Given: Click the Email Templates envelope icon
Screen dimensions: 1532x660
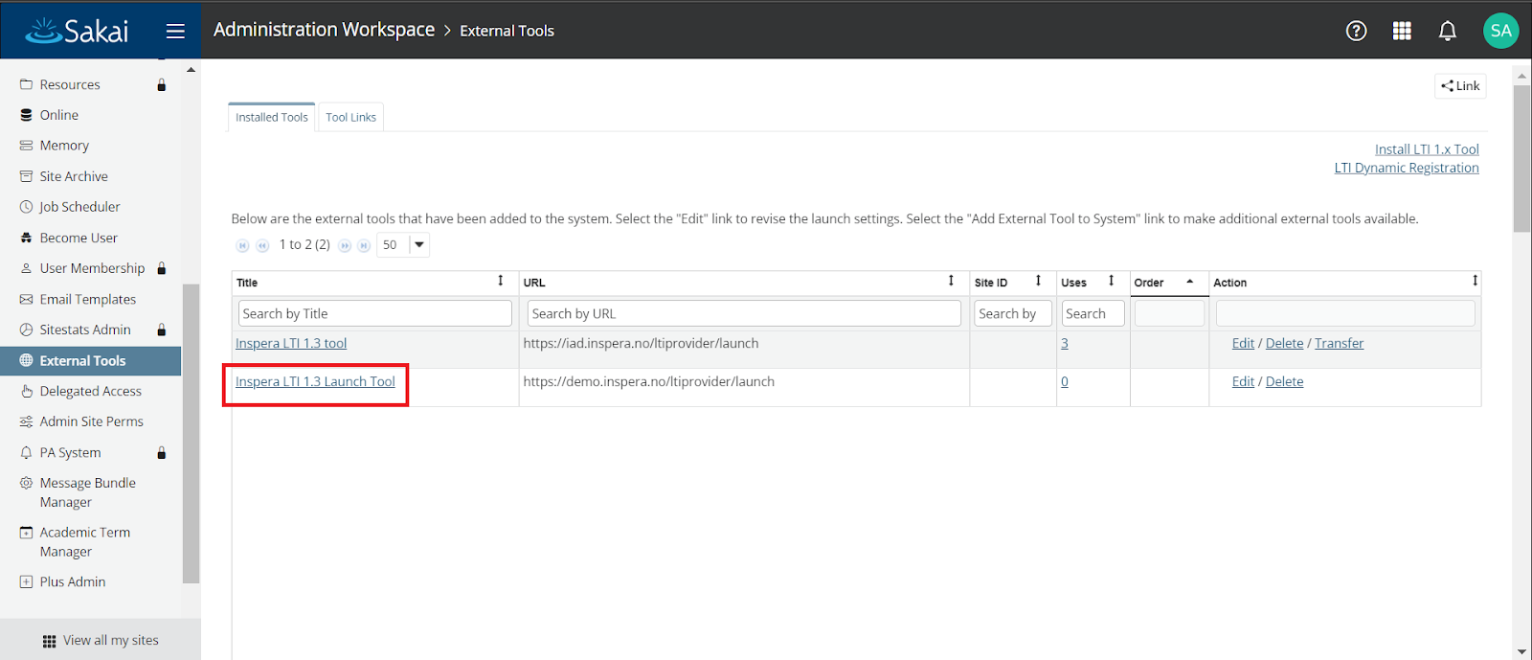Looking at the screenshot, I should pyautogui.click(x=26, y=299).
